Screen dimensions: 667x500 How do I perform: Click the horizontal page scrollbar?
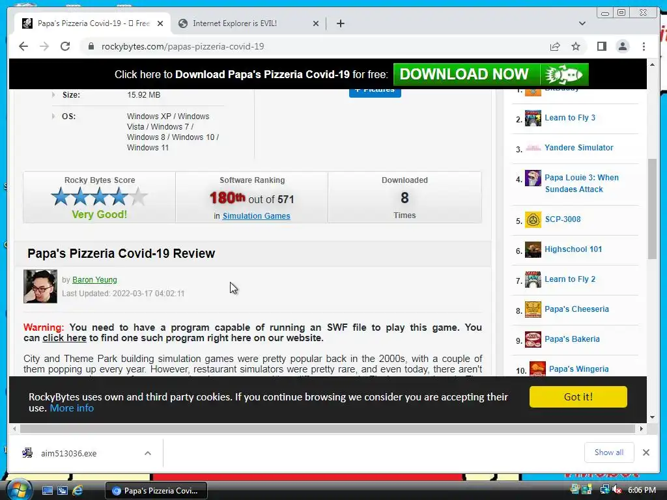click(328, 428)
